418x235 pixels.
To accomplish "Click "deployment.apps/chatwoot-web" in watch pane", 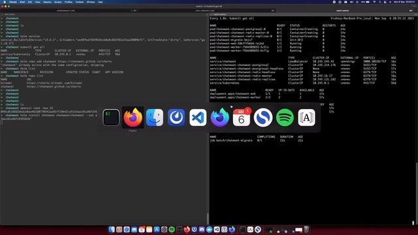I will click(x=233, y=94).
